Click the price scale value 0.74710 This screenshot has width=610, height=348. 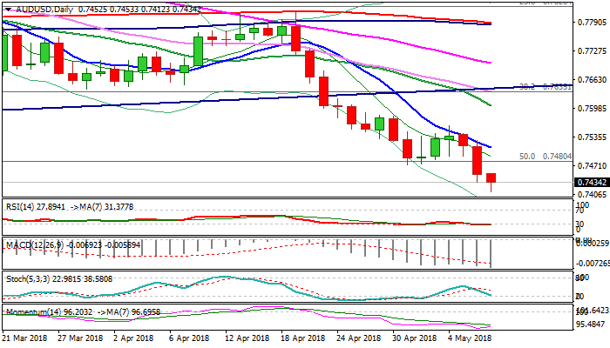click(592, 166)
